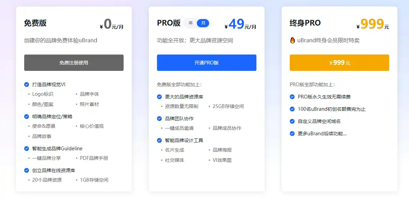This screenshot has width=409, height=199.
Task: Click the VI效果图 feature item
Action: (x=222, y=160)
